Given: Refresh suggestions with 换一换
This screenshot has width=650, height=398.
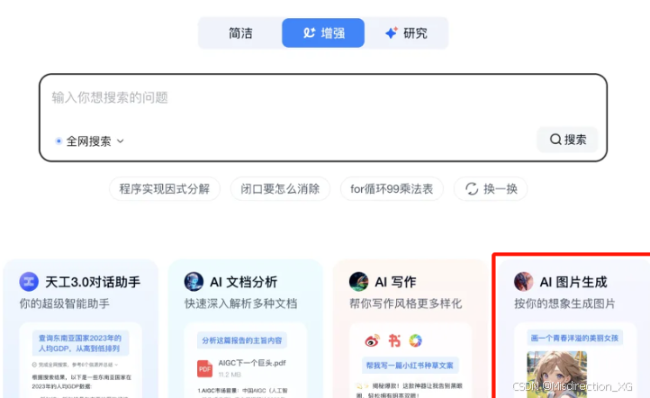Looking at the screenshot, I should [x=491, y=189].
